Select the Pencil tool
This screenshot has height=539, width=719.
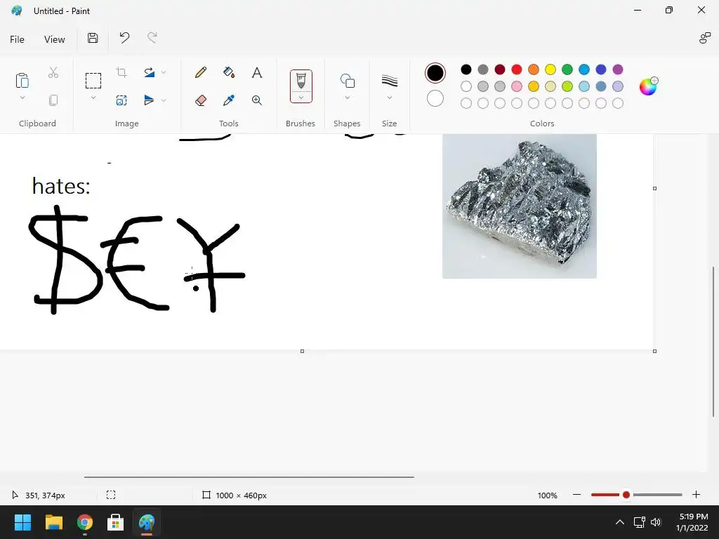pyautogui.click(x=200, y=72)
